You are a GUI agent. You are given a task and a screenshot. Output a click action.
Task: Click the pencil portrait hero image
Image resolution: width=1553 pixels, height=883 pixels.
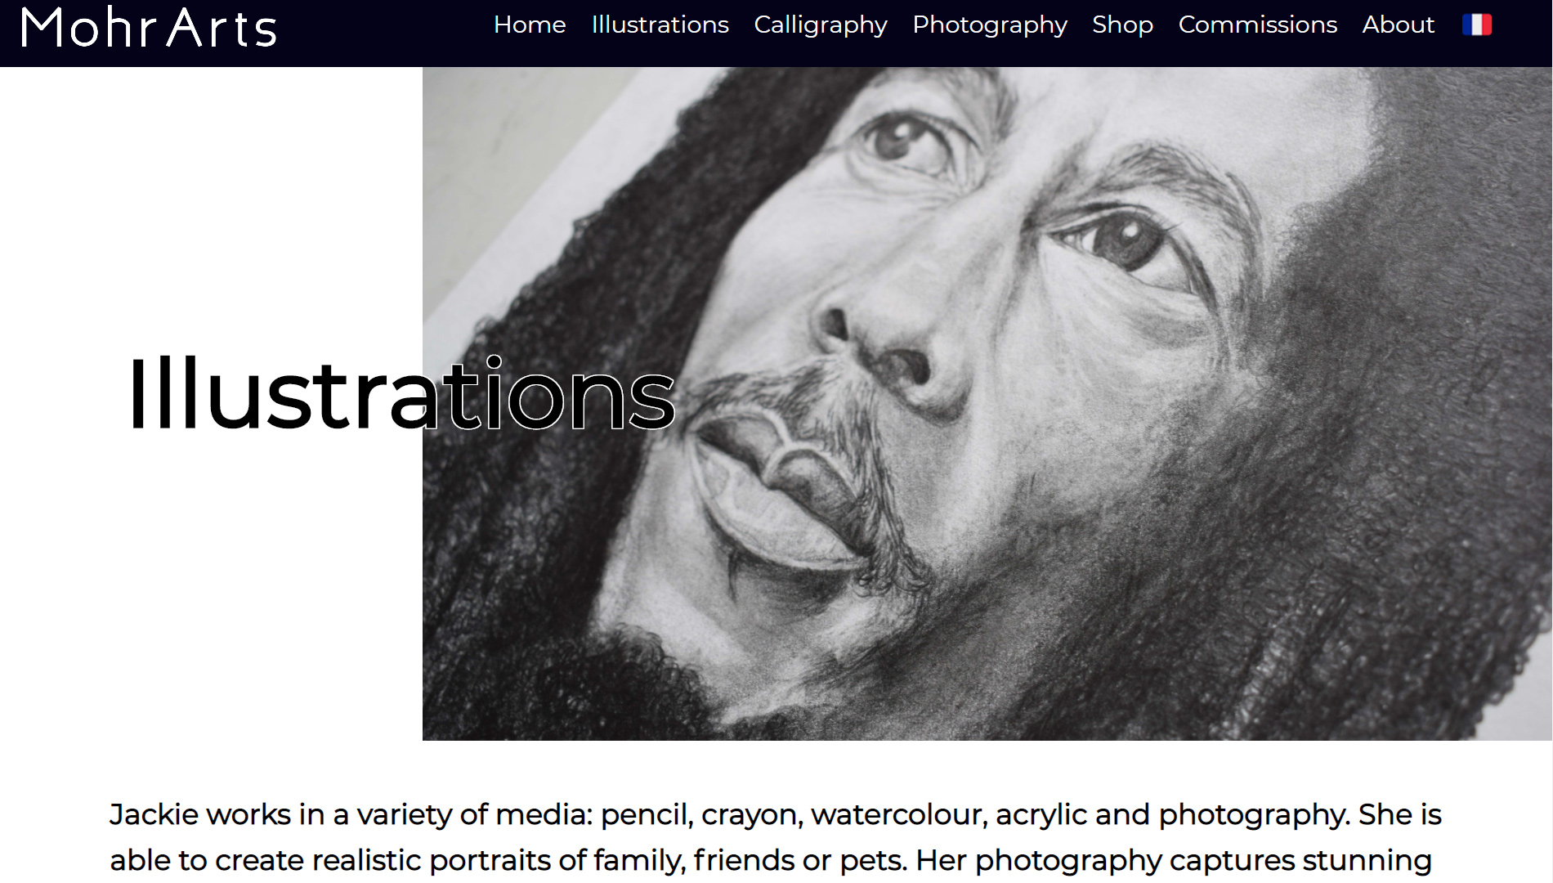click(x=987, y=404)
